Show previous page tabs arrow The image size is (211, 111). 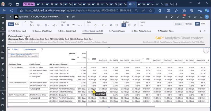[200, 31]
